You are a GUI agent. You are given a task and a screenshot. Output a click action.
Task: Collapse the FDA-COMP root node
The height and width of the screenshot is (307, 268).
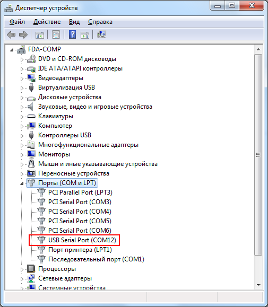coord(12,50)
